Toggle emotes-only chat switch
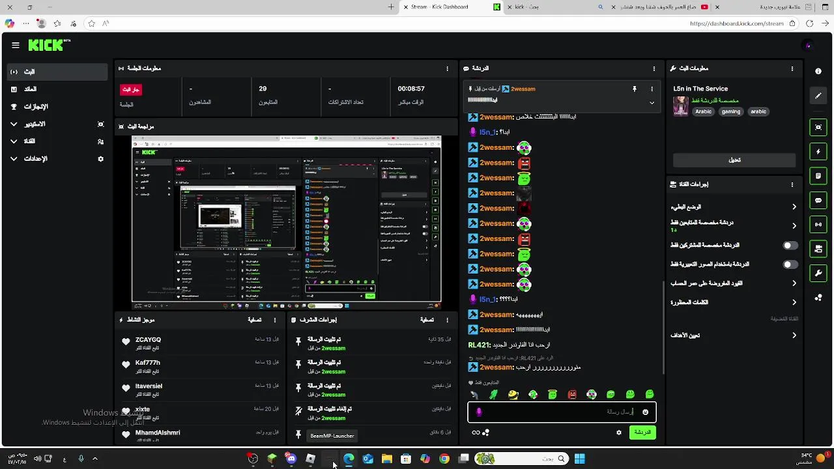The width and height of the screenshot is (834, 469). coord(790,264)
